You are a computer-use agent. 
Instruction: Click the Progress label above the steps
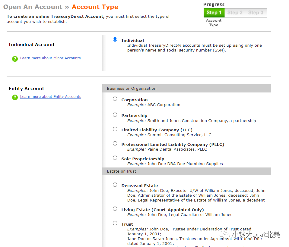click(214, 5)
